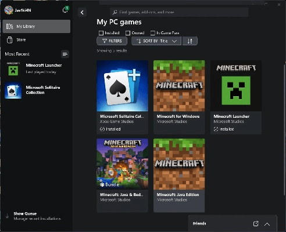
Task: Click the Installed check icon under Minecraft Launcher
Action: point(216,129)
